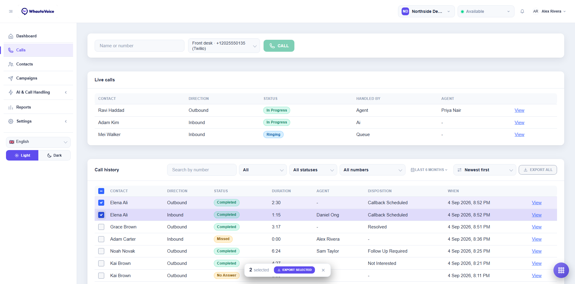Check the Noah Novak row checkbox
This screenshot has height=284, width=575.
pyautogui.click(x=101, y=251)
